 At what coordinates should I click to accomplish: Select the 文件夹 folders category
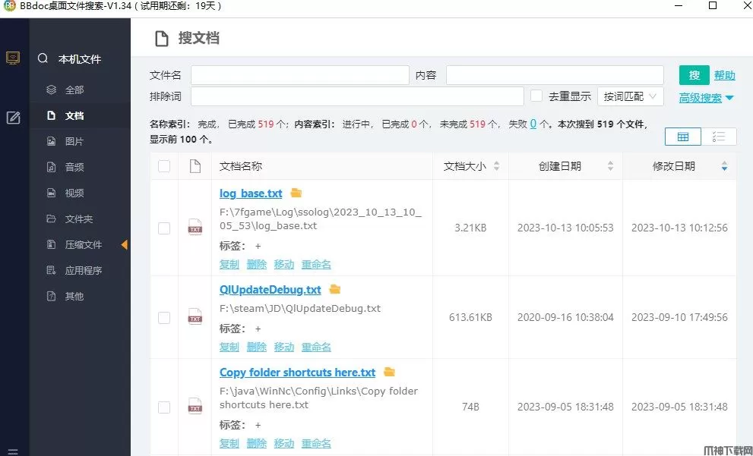click(80, 219)
